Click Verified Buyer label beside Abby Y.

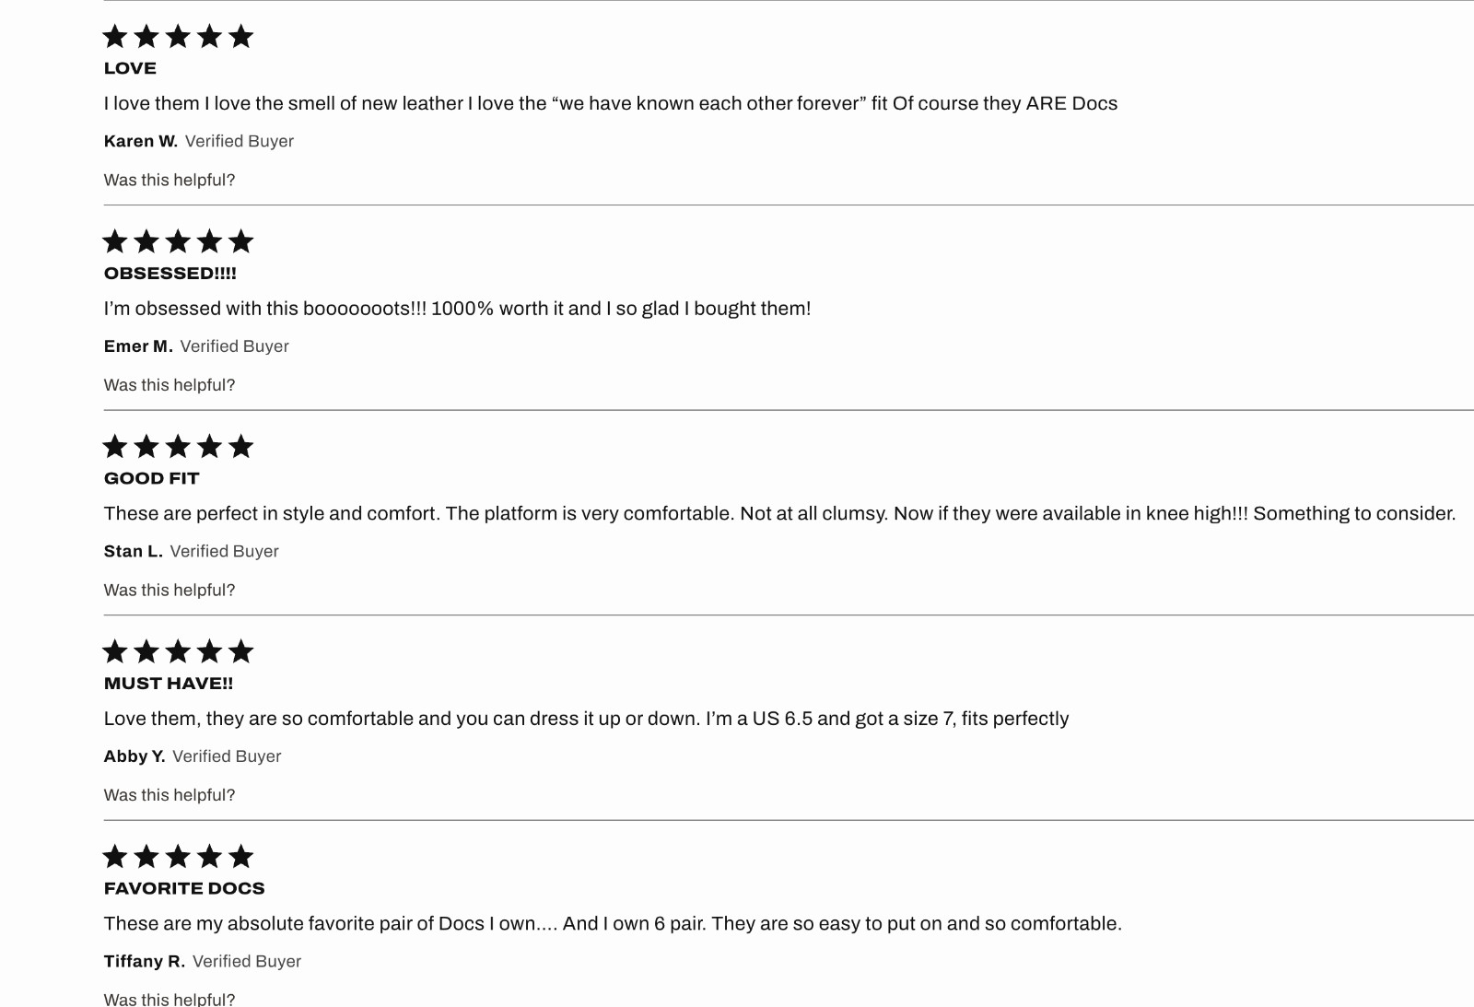(x=227, y=756)
